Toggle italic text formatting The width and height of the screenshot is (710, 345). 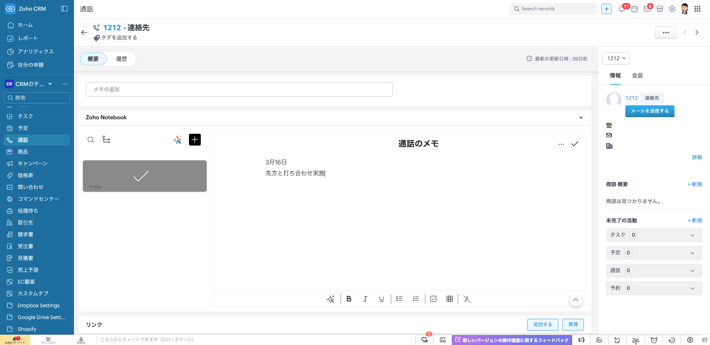click(x=365, y=299)
